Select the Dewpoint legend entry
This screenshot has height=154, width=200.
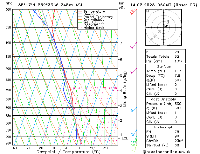click(x=92, y=14)
